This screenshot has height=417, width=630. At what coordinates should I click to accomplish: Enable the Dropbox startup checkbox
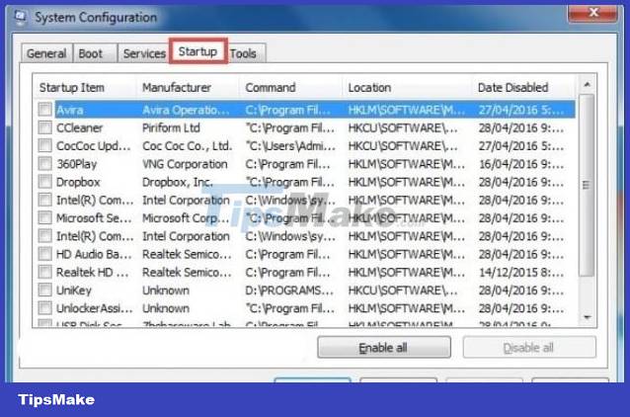click(x=45, y=182)
